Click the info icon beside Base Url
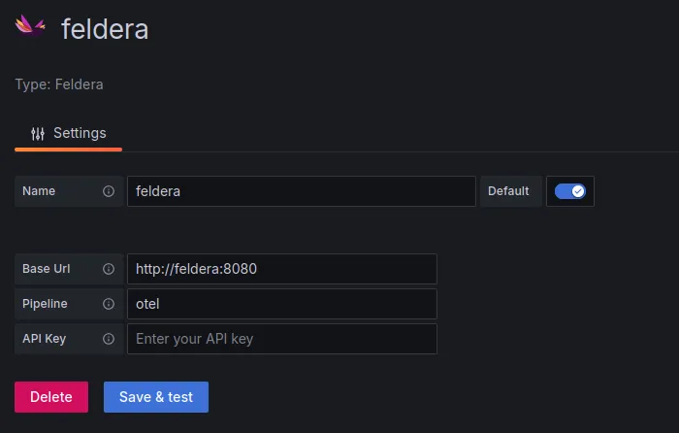The width and height of the screenshot is (679, 433). tap(109, 269)
